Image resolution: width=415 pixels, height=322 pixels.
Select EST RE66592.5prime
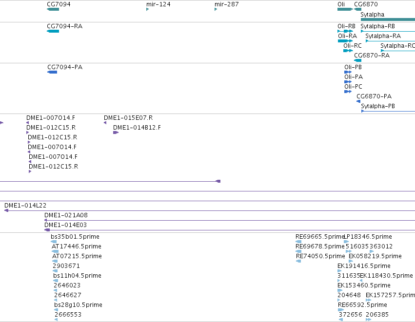[x=341, y=310]
